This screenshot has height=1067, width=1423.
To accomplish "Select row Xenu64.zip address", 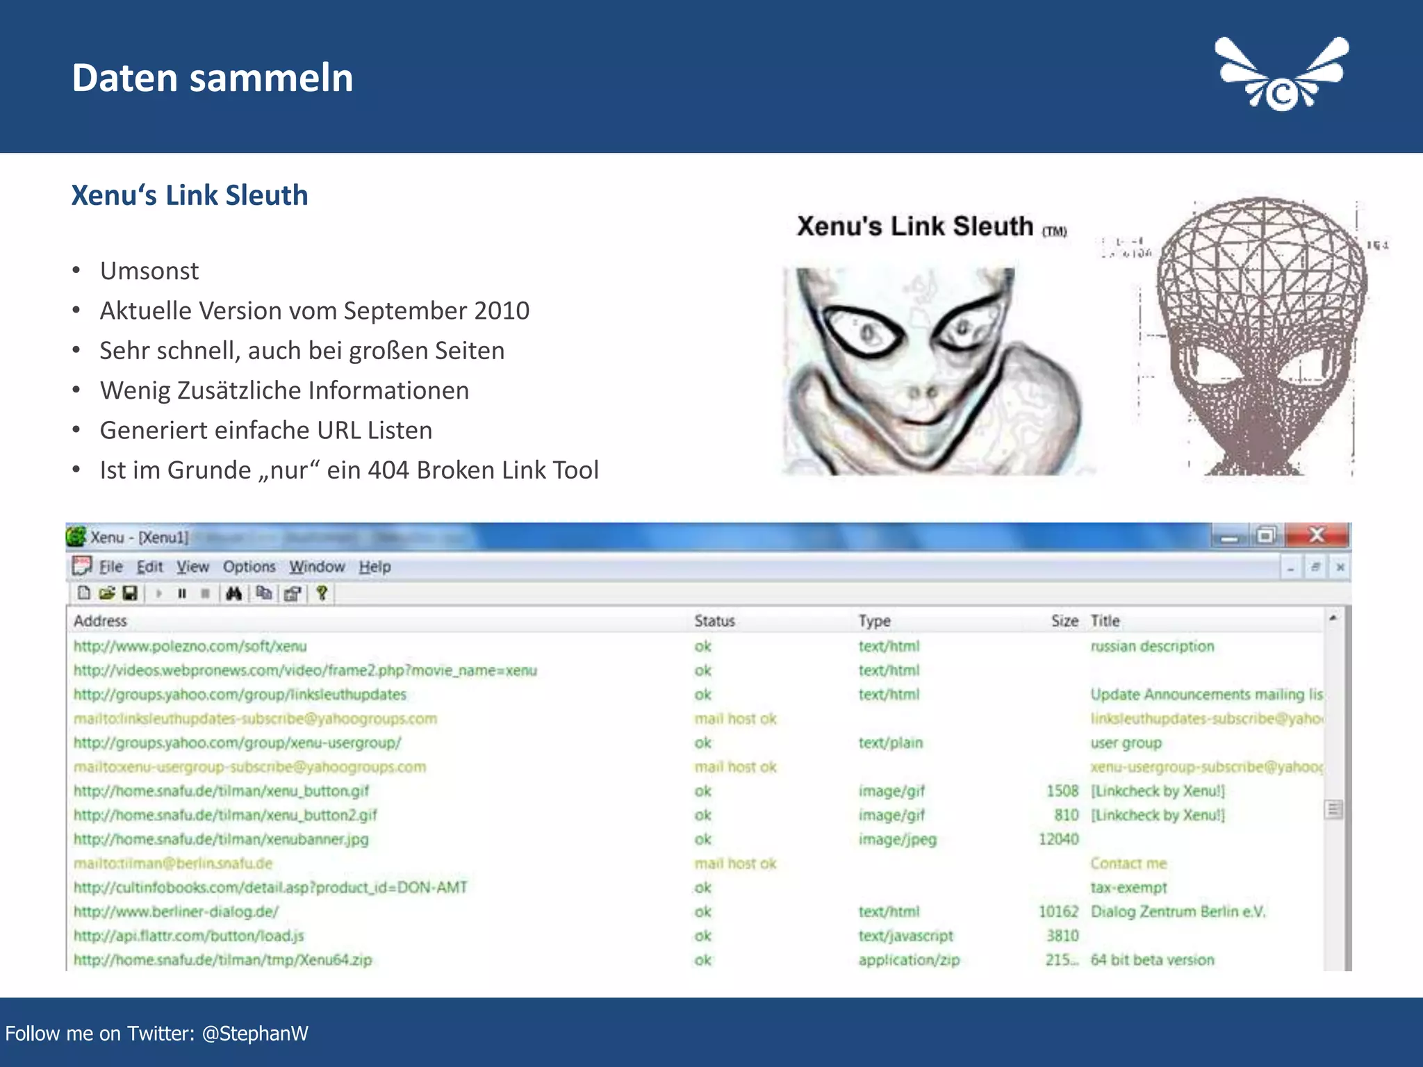I will point(222,960).
